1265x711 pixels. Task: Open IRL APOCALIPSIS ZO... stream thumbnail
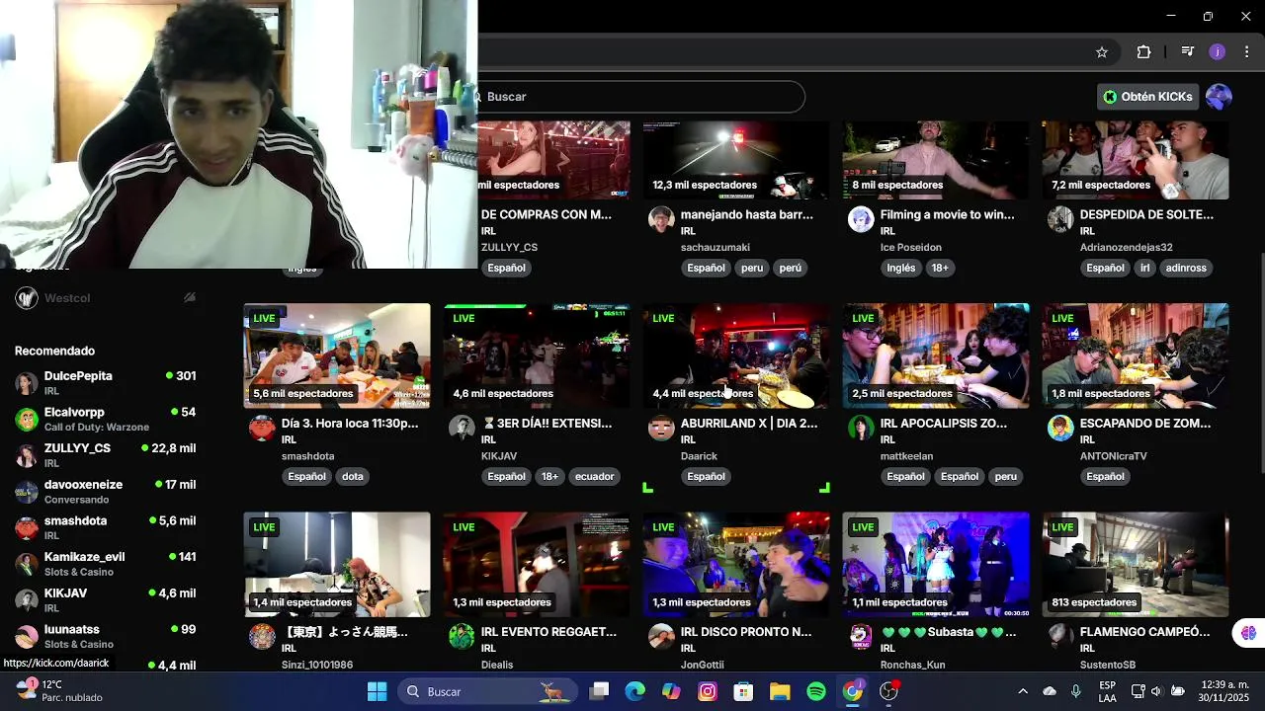tap(936, 355)
